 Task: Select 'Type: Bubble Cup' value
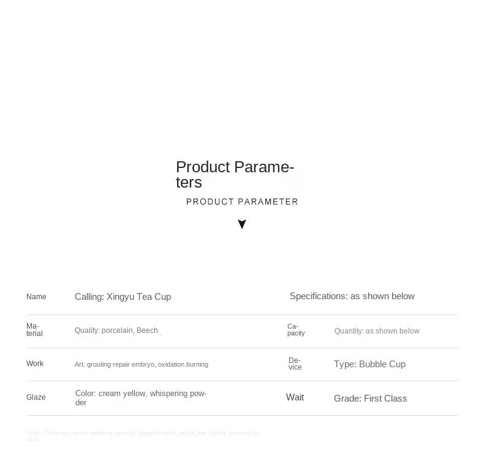tap(370, 364)
